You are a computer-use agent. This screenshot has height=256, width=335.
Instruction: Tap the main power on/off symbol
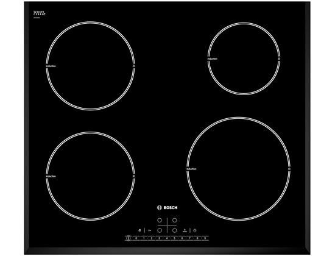coord(128,238)
